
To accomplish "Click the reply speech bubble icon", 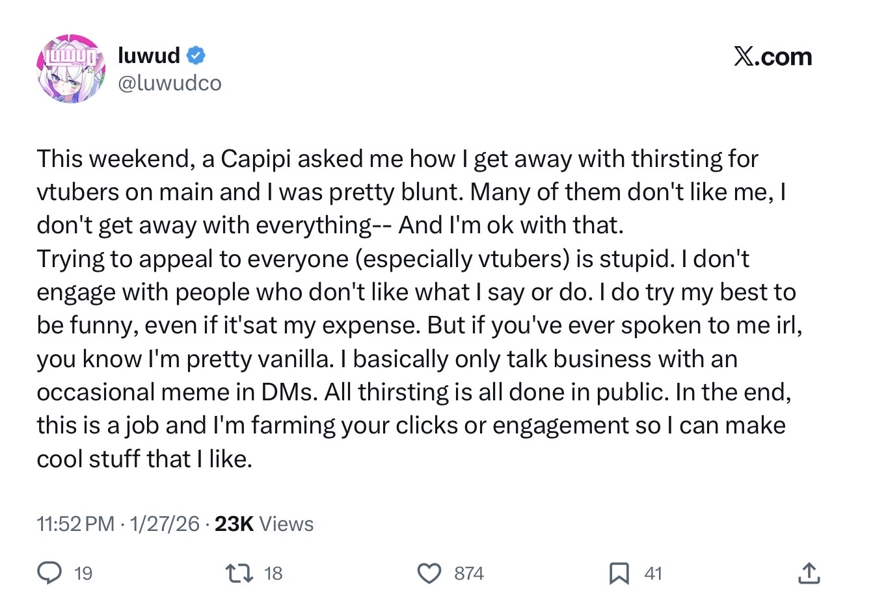I will (49, 573).
